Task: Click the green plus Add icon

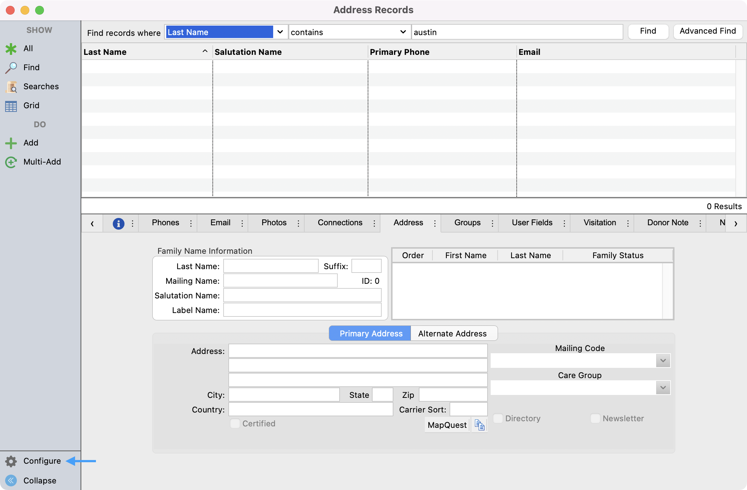Action: pyautogui.click(x=11, y=143)
